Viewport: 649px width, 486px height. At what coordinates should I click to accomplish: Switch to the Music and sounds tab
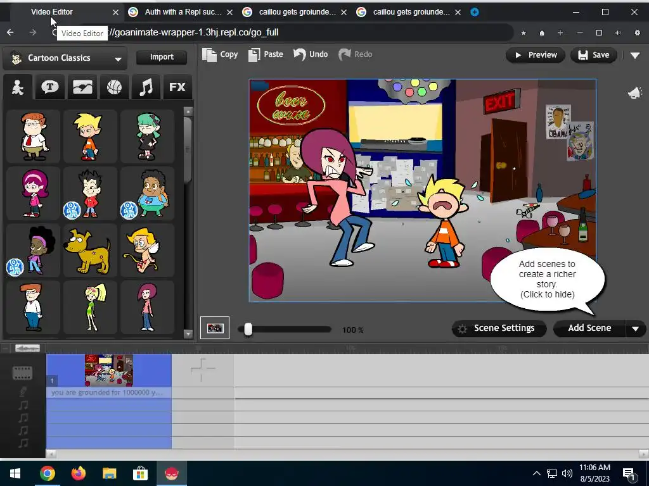point(146,87)
